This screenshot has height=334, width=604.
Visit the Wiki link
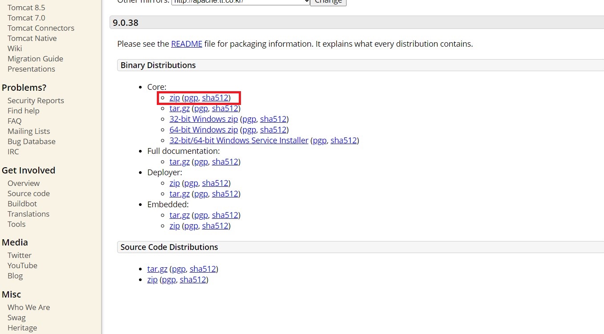click(15, 48)
